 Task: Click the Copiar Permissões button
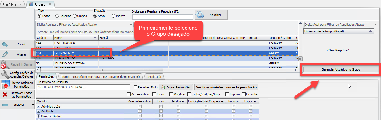click(176, 87)
